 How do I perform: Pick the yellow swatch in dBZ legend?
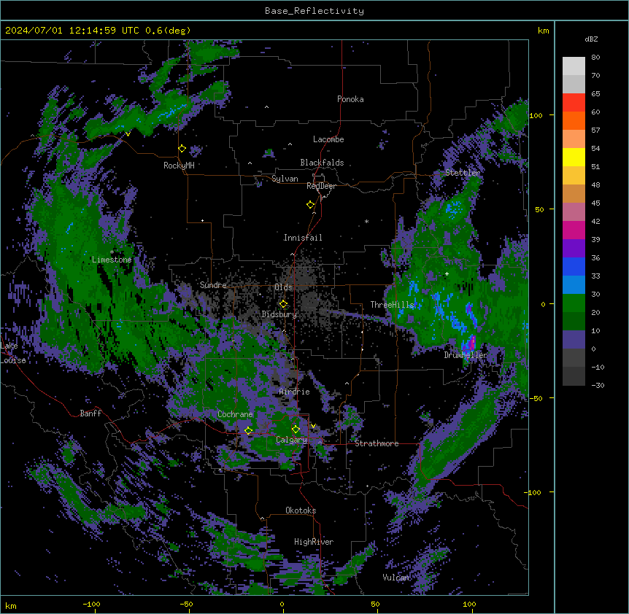574,157
